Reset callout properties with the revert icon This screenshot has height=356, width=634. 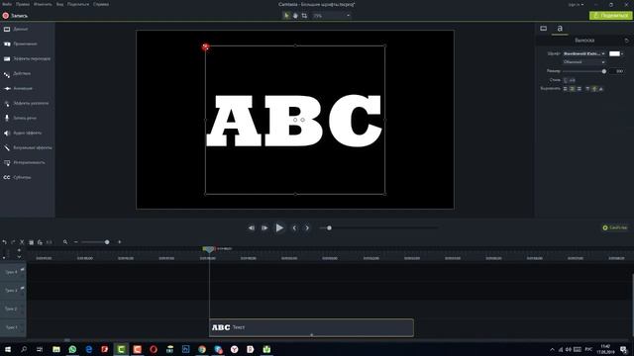click(x=627, y=41)
